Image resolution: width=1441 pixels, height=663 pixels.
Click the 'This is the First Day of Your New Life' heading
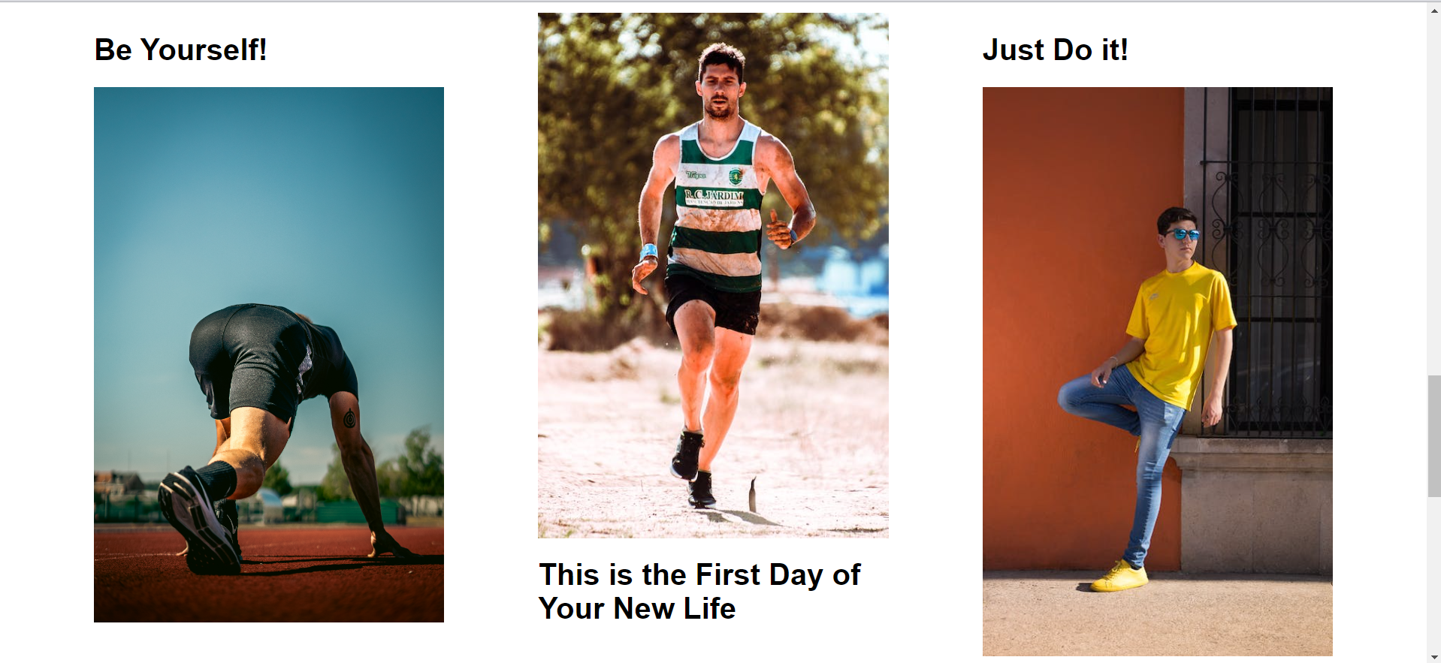(699, 592)
